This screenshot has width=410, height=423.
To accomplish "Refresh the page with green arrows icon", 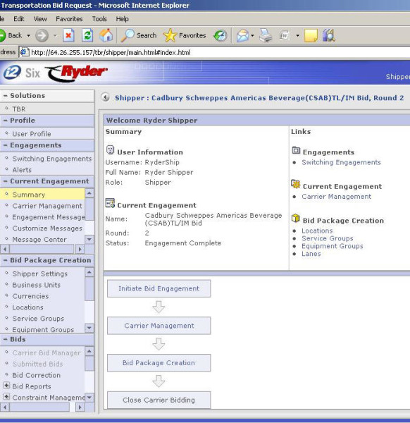I will (87, 35).
